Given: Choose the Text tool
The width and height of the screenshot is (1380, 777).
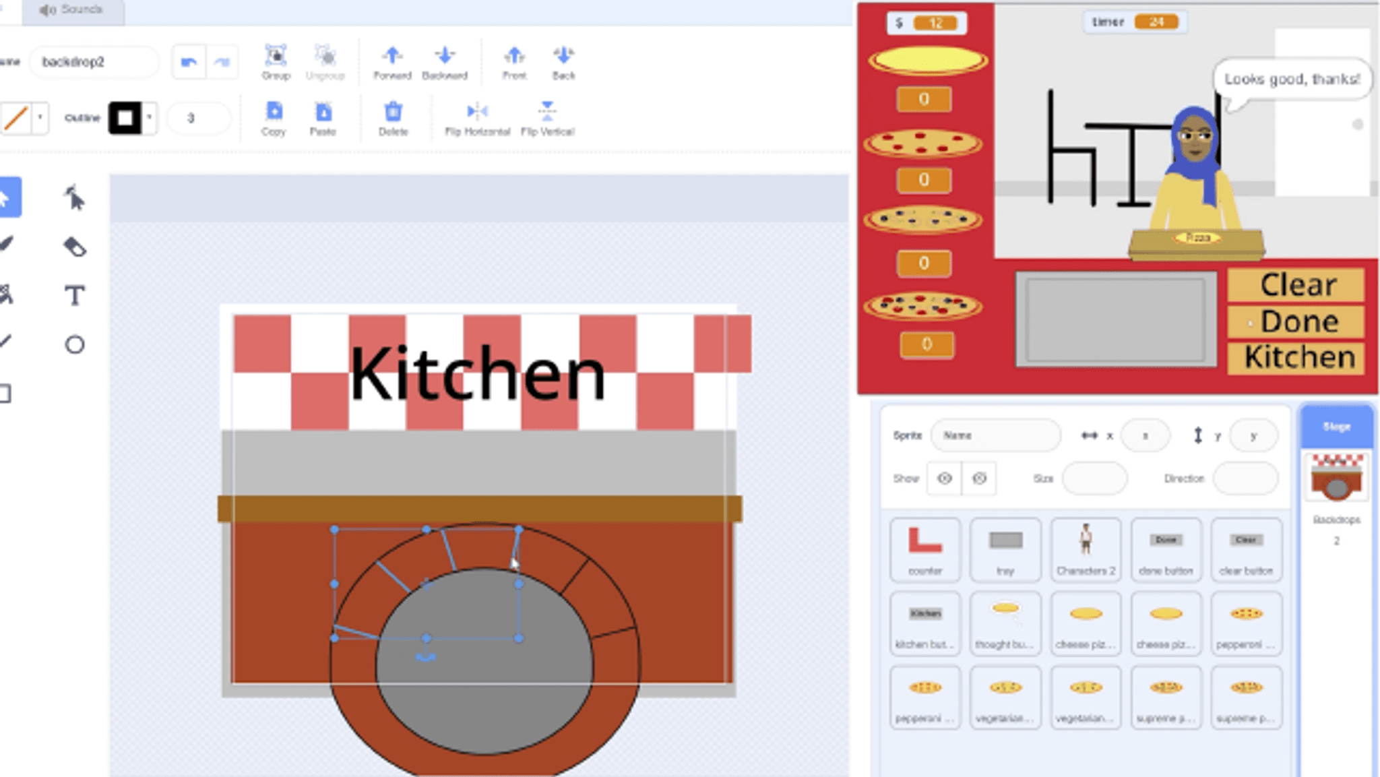Looking at the screenshot, I should pyautogui.click(x=74, y=295).
